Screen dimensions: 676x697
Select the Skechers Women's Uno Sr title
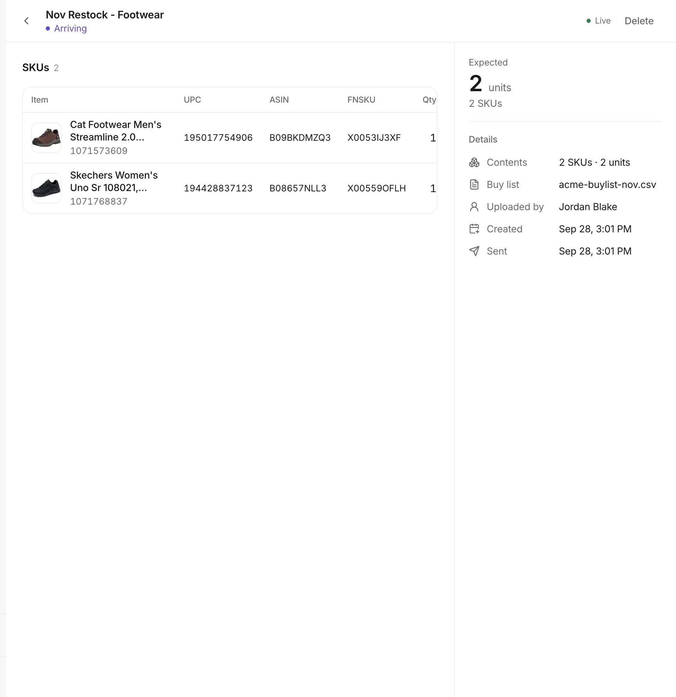(x=114, y=181)
